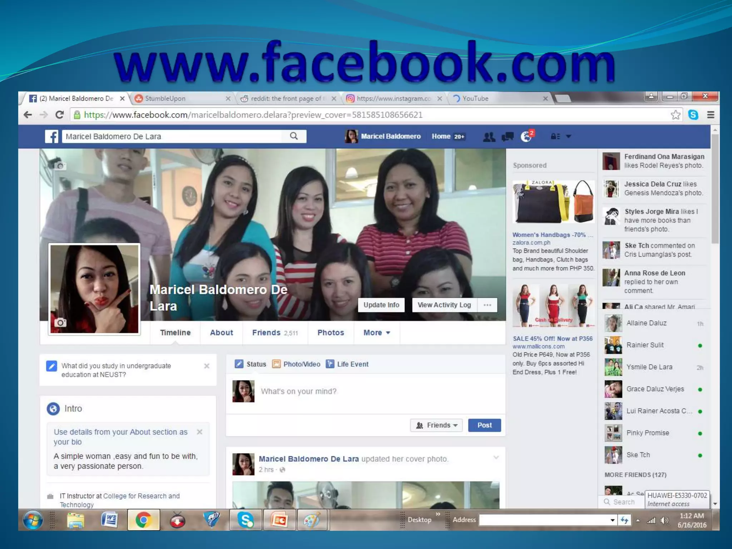Click camera icon on profile picture
Viewport: 732px width, 549px height.
click(60, 323)
